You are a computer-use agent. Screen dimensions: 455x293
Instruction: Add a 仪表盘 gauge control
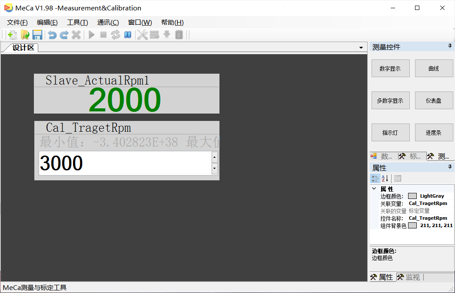coord(434,101)
